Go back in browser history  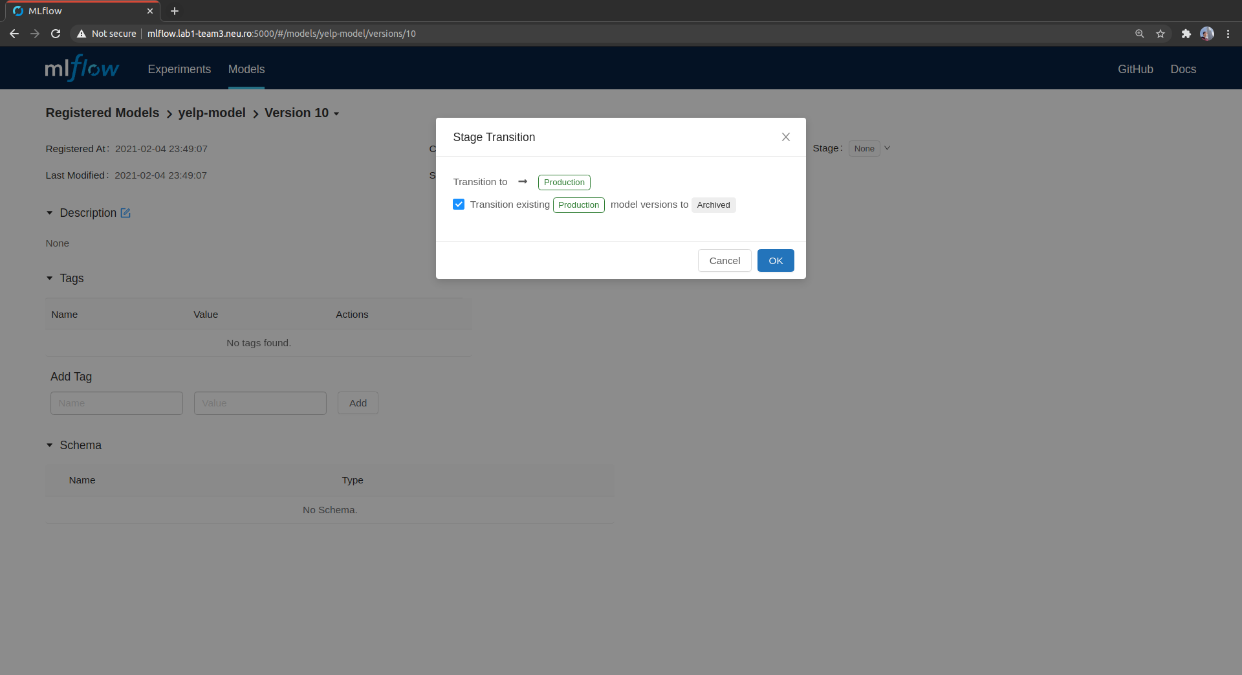click(14, 34)
